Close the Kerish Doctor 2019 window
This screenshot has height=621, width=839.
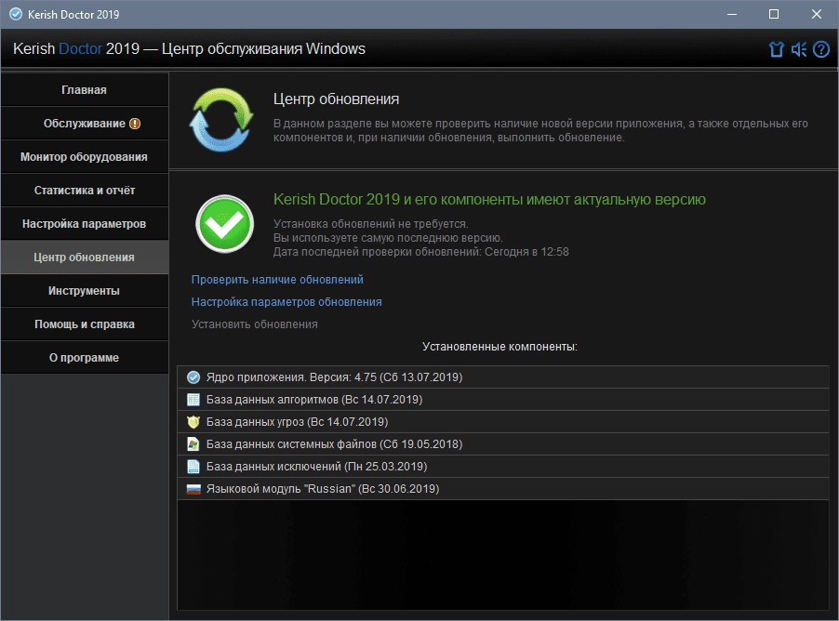(816, 15)
